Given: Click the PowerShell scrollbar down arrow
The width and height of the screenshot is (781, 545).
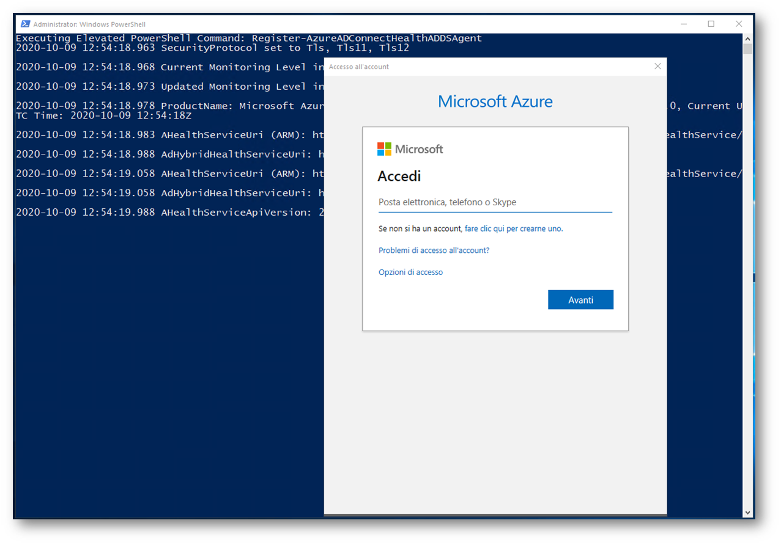Looking at the screenshot, I should coord(747,513).
